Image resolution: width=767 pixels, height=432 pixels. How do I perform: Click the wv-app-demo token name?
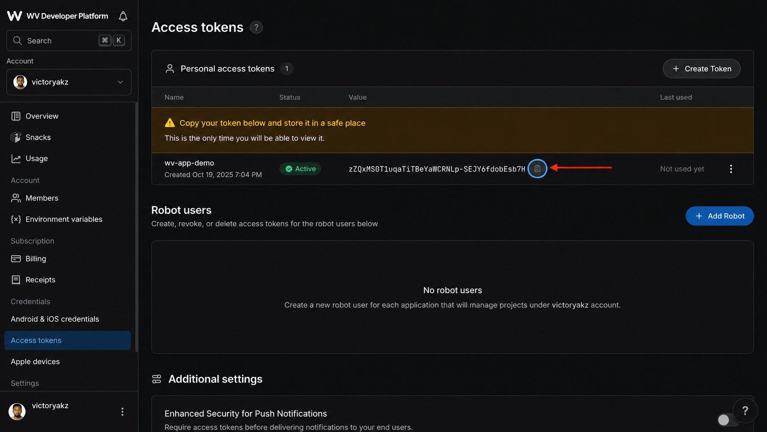(x=189, y=163)
